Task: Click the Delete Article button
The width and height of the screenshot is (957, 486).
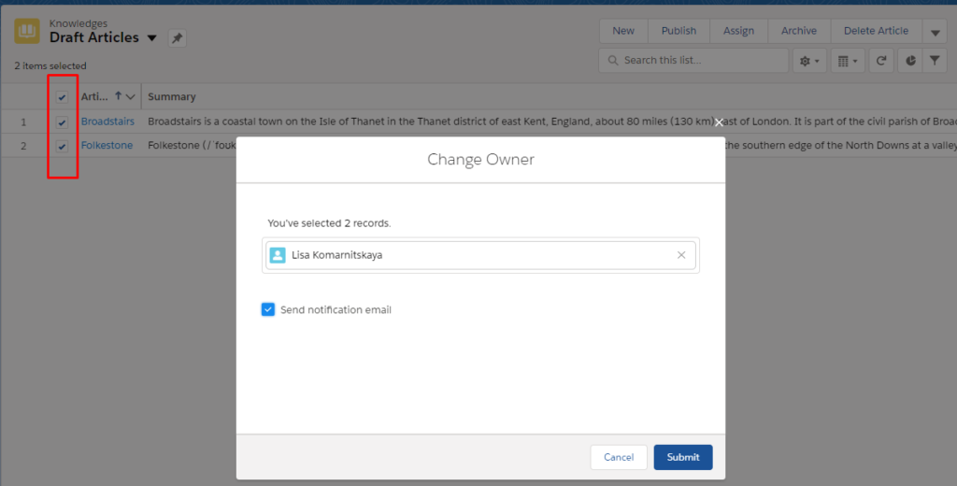Action: click(876, 31)
